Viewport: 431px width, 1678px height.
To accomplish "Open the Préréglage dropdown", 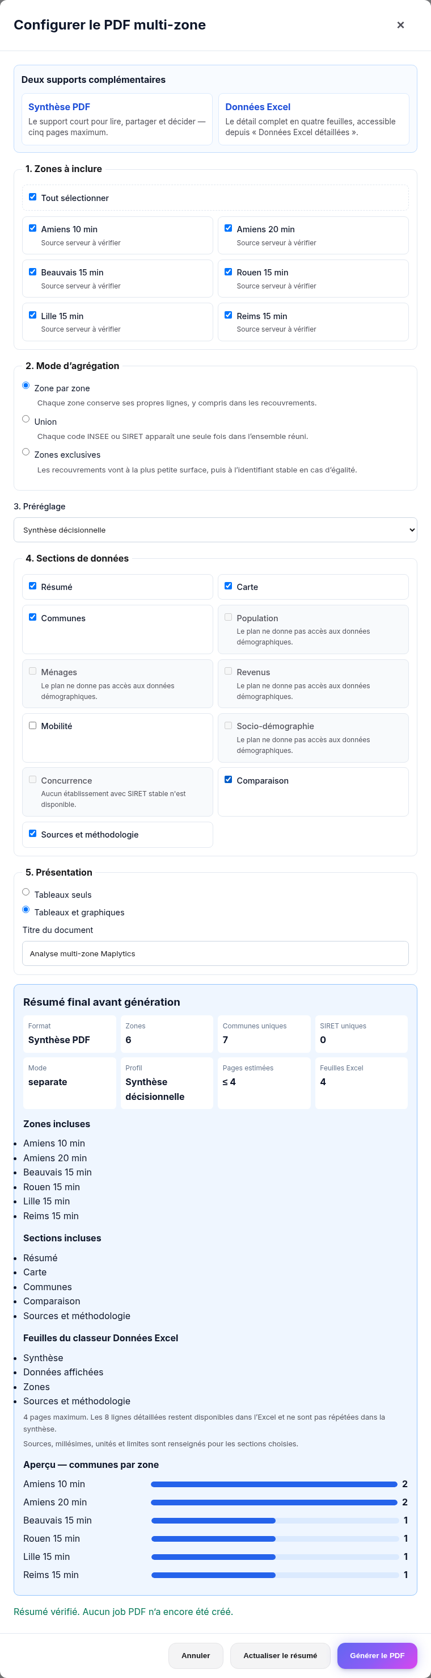I will (x=215, y=530).
